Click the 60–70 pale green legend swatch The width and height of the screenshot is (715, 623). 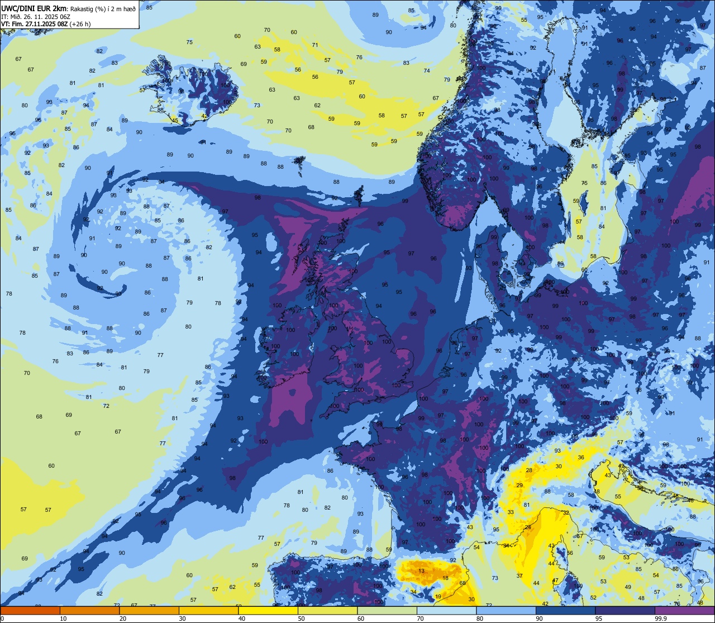[x=387, y=610]
